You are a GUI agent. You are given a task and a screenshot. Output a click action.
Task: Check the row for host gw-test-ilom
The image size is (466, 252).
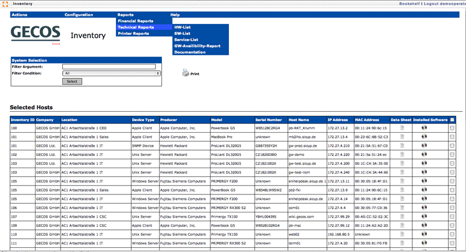(452, 172)
